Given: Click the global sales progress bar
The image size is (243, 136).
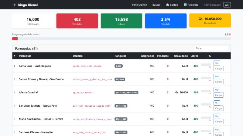Looking at the screenshot, I should click(x=121, y=39).
